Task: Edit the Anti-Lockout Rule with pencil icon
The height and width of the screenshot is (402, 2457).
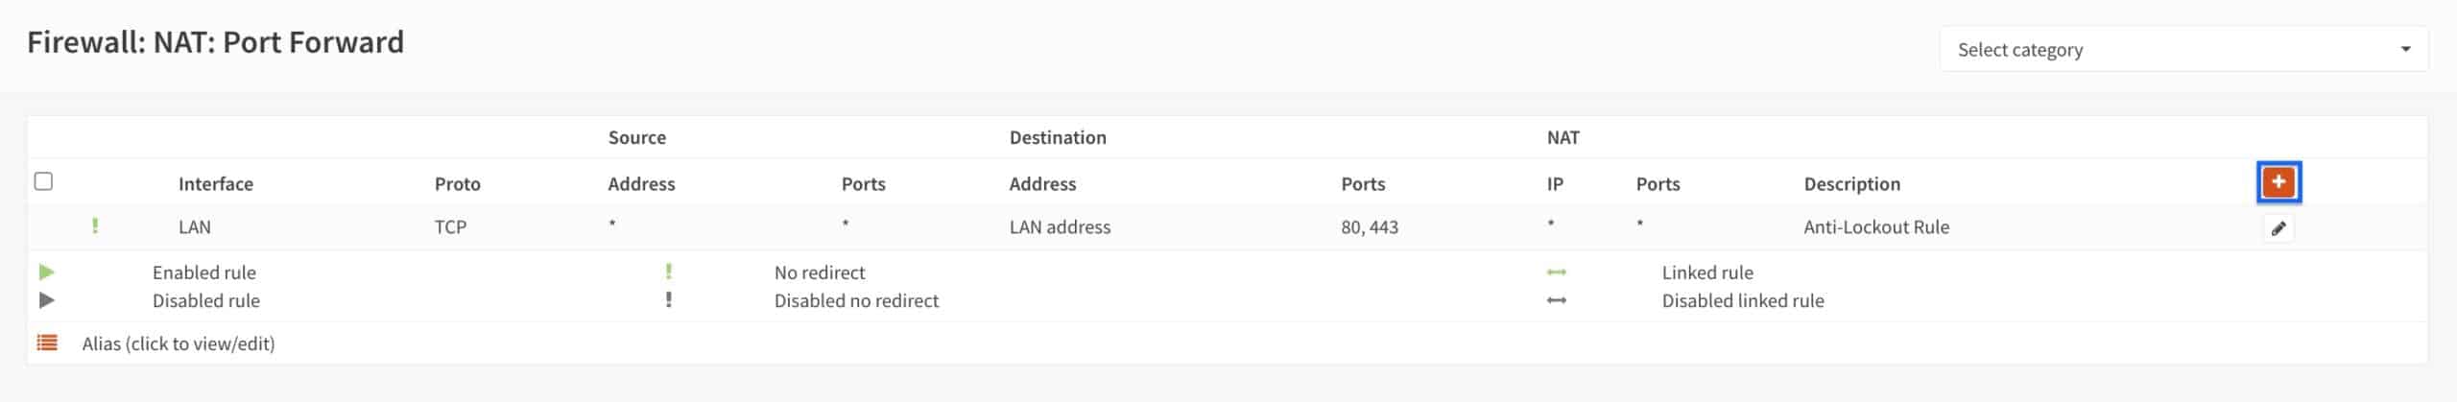Action: coord(2278,228)
